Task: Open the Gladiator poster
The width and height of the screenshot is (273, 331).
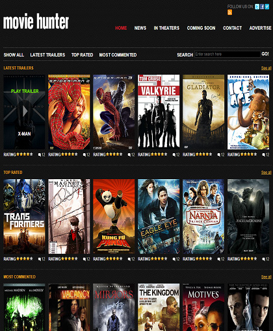Action: 203,112
